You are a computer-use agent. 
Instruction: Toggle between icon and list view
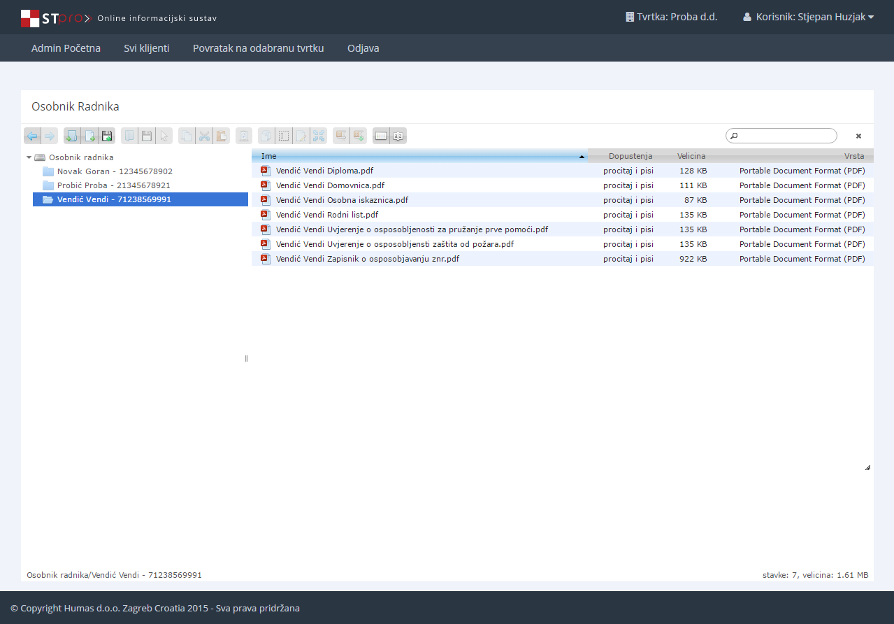tap(381, 136)
